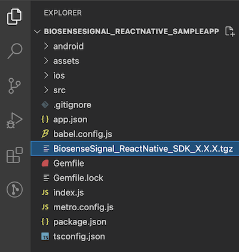Open the Extensions view icon

14,155
